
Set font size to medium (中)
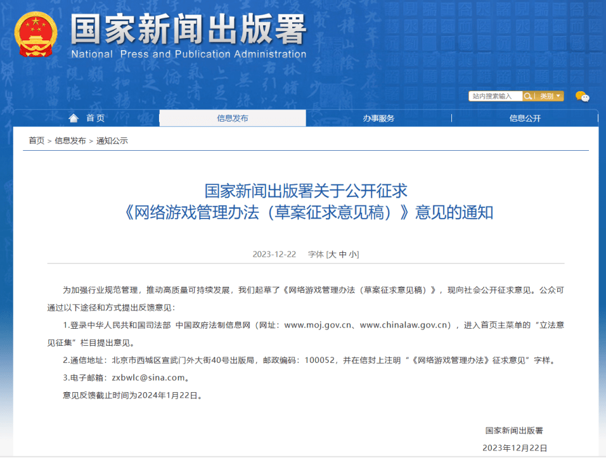click(x=343, y=254)
